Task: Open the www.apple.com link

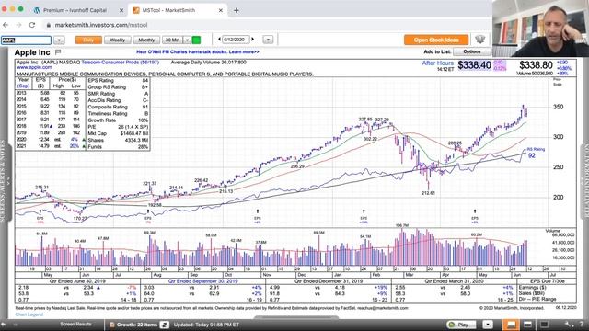Action: 34,67
